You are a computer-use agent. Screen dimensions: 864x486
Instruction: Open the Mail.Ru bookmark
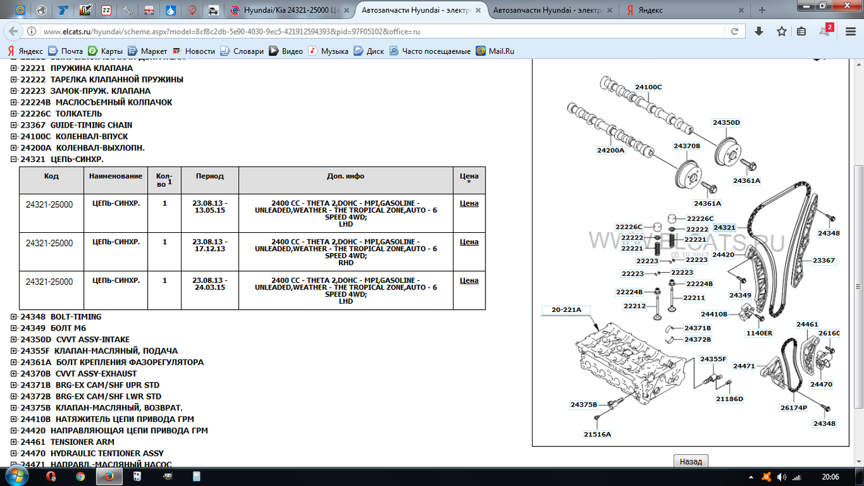coord(495,51)
